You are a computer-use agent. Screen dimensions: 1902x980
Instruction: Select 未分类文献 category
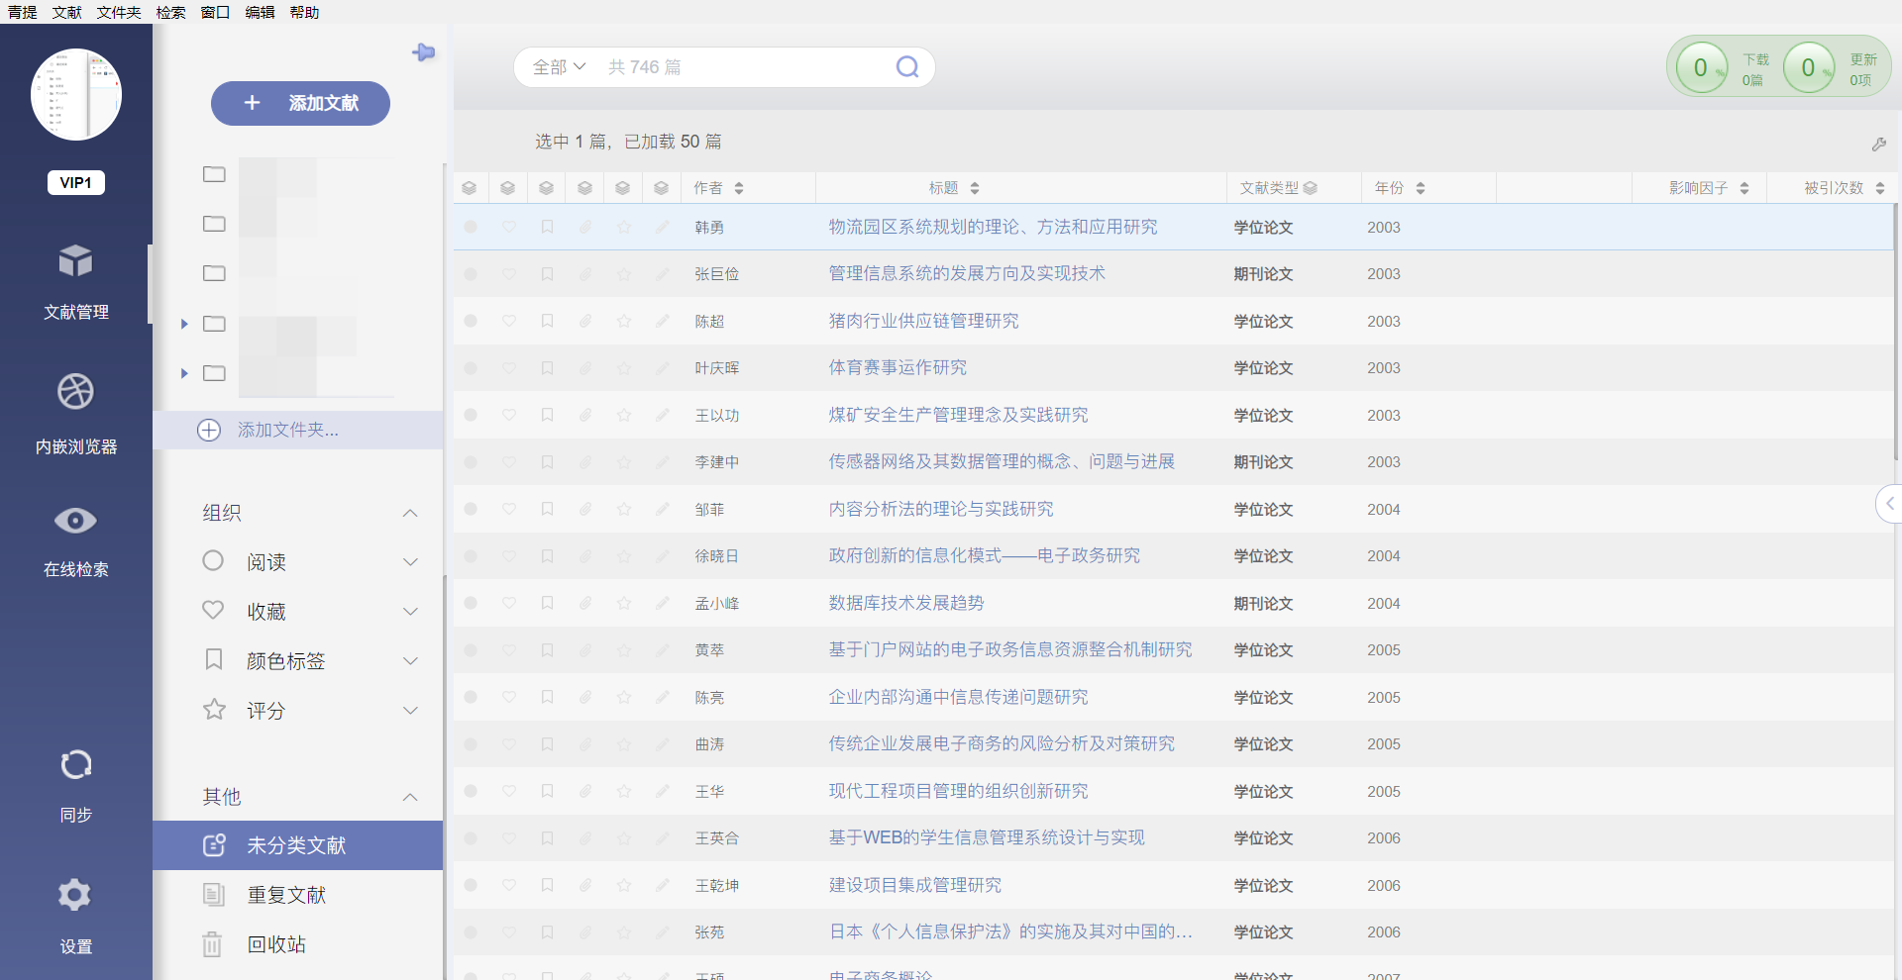(x=297, y=845)
